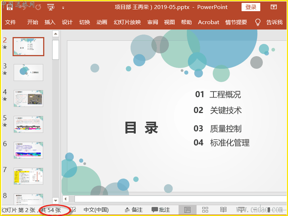Click animation star icon beside slide 5
This screenshot has height=216, width=288.
pos(5,125)
